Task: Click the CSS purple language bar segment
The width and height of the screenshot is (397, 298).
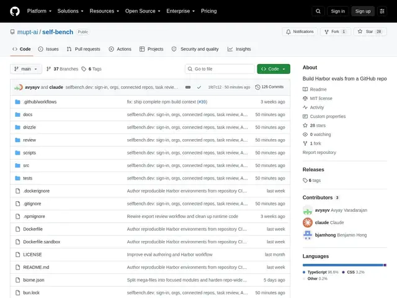Action: pos(385,265)
